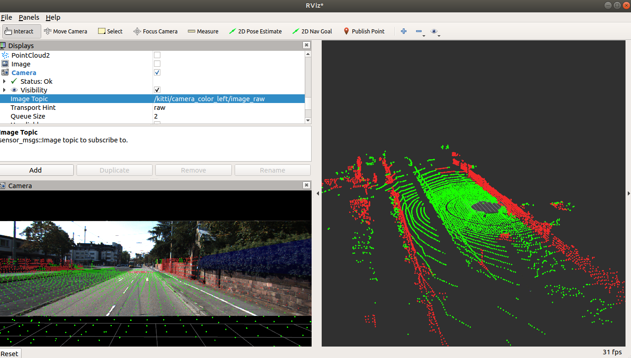Click the Remove button
The width and height of the screenshot is (631, 358).
193,170
